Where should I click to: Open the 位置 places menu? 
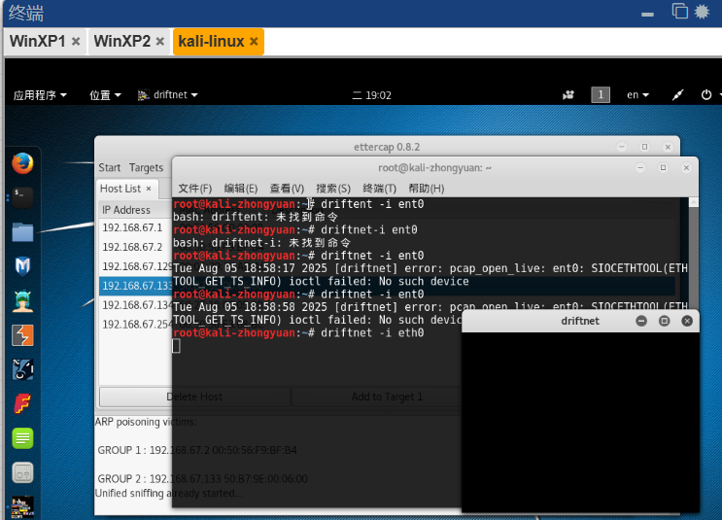click(x=105, y=95)
